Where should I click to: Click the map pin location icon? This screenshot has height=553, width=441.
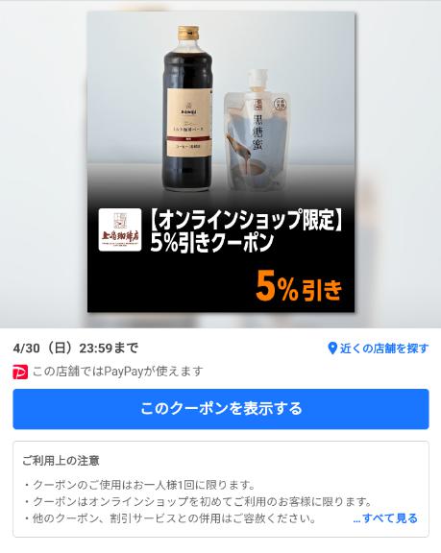(x=332, y=349)
